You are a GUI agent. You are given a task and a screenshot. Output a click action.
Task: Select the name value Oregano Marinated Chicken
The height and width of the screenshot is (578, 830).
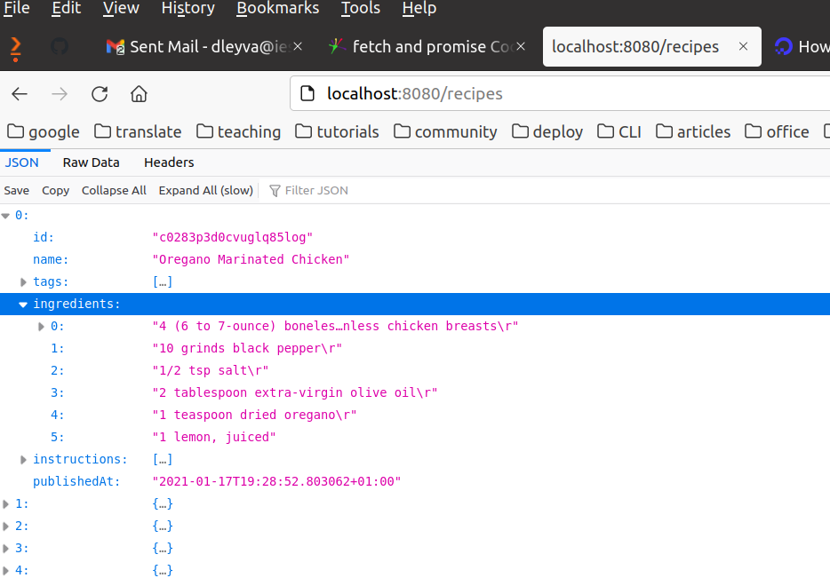click(x=251, y=259)
